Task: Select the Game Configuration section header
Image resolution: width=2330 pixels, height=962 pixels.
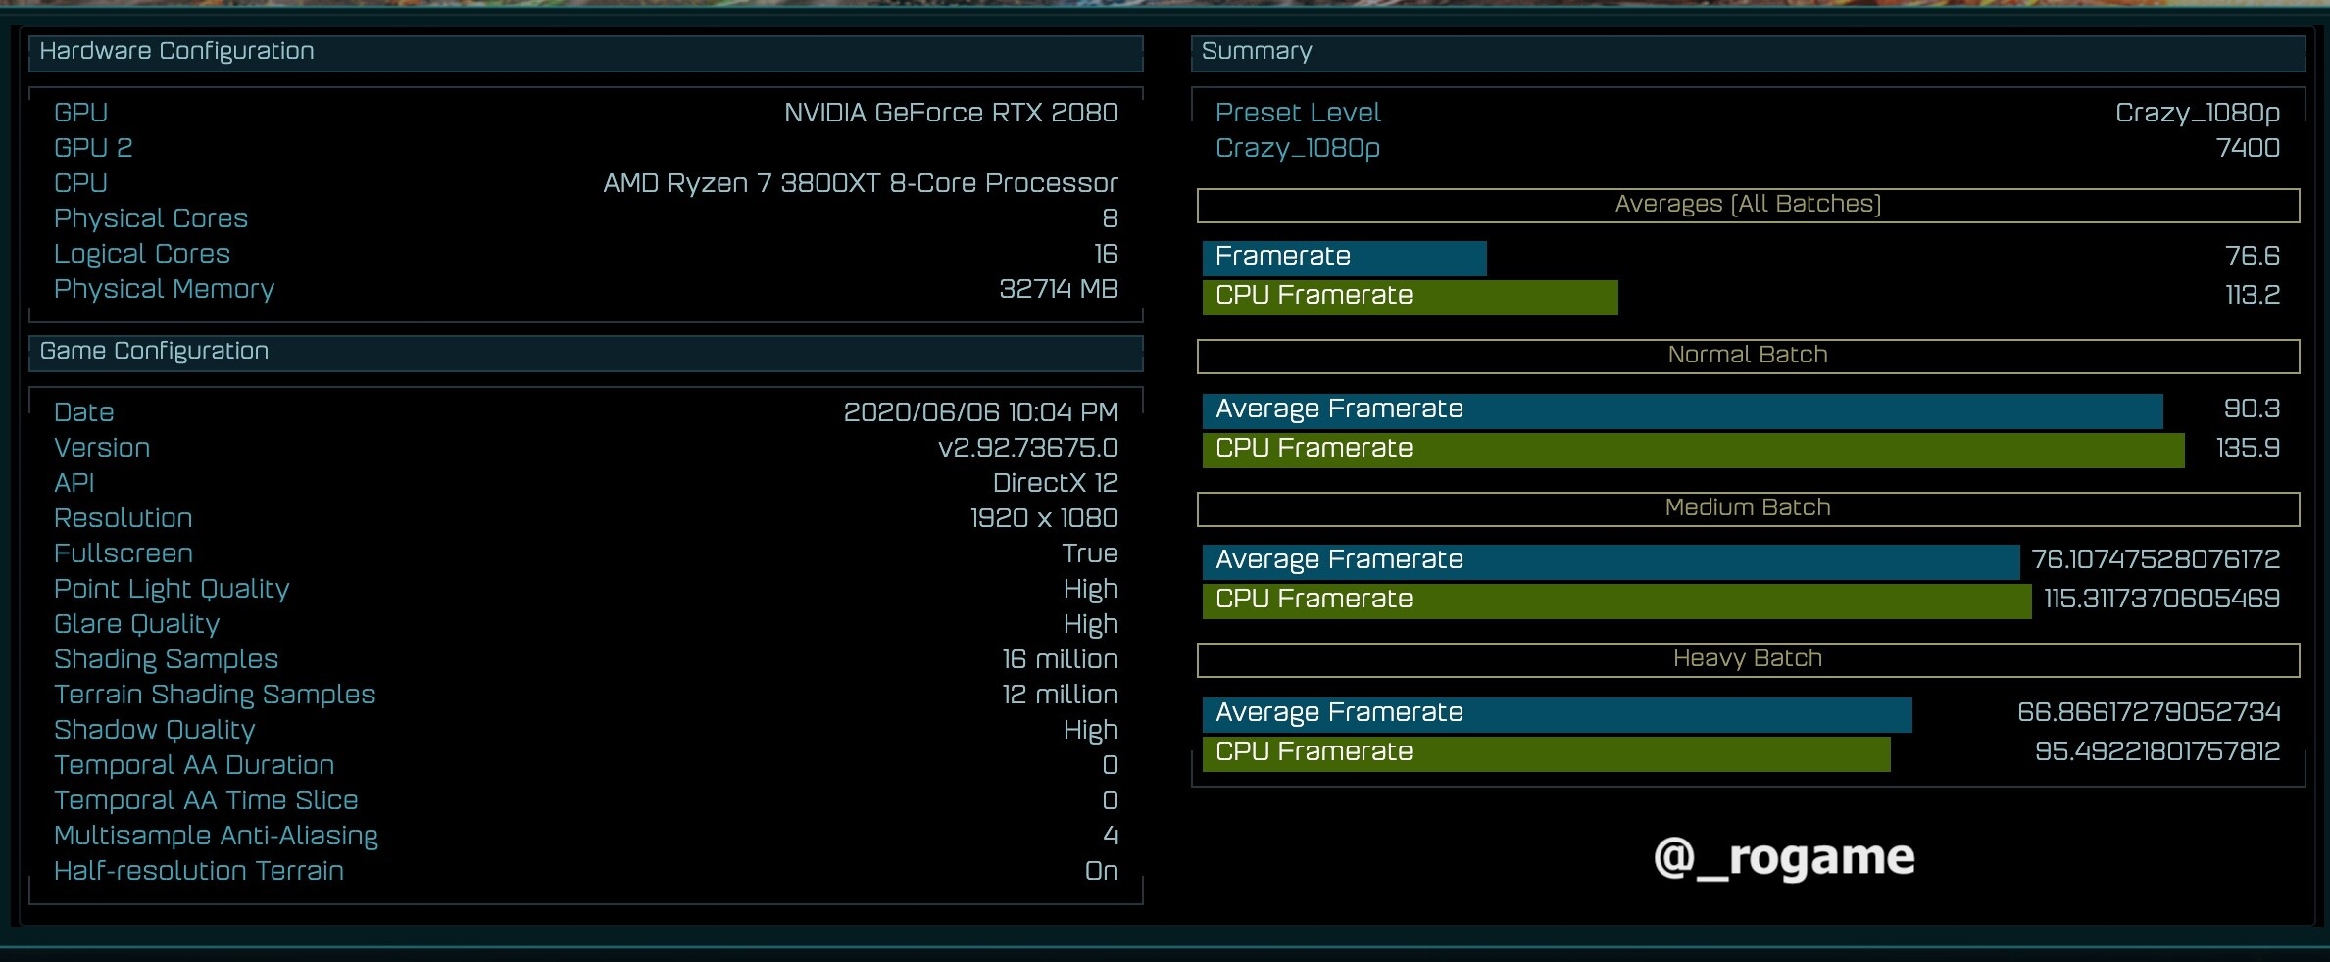Action: click(x=585, y=353)
